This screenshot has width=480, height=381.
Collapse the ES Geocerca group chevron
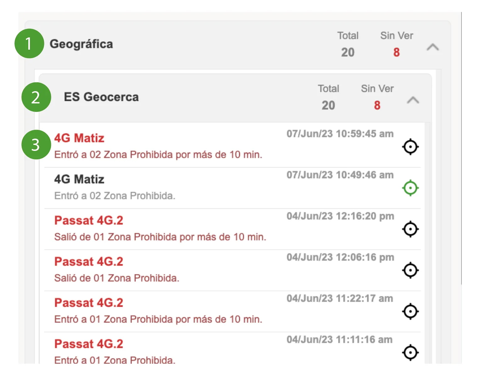(x=413, y=100)
